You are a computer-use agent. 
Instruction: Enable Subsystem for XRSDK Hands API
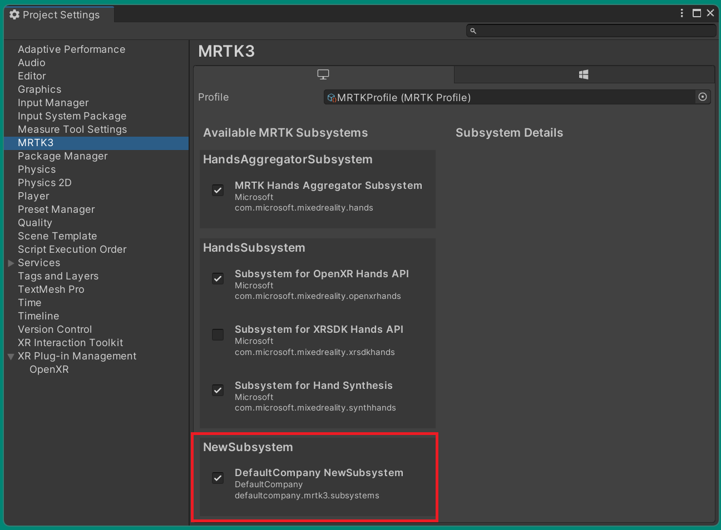[x=218, y=334]
